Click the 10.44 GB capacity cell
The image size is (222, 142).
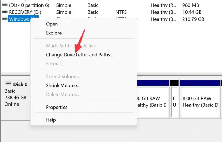click(x=192, y=12)
